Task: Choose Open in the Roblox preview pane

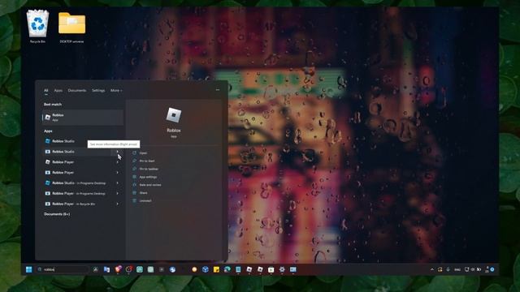Action: 143,153
